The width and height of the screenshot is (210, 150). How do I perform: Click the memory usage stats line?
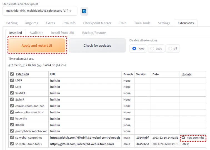pos(37,65)
